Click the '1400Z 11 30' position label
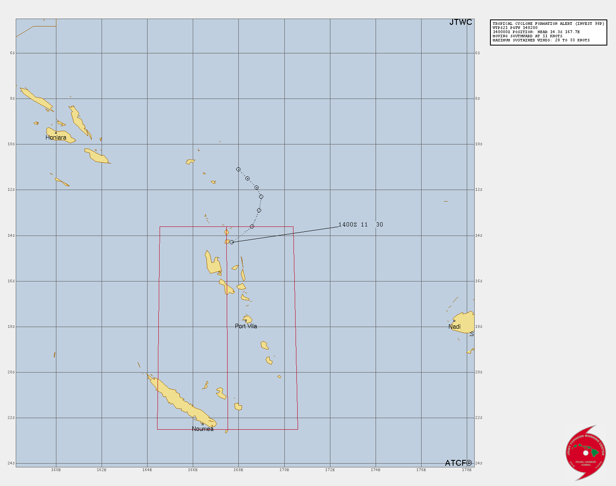616x486 pixels. point(361,225)
